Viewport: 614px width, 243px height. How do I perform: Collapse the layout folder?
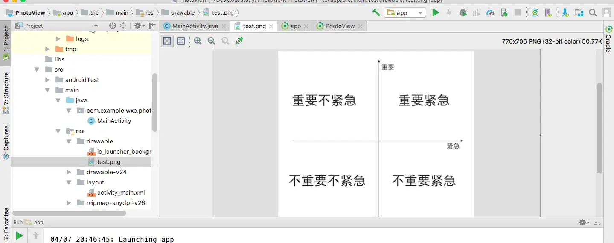click(69, 182)
